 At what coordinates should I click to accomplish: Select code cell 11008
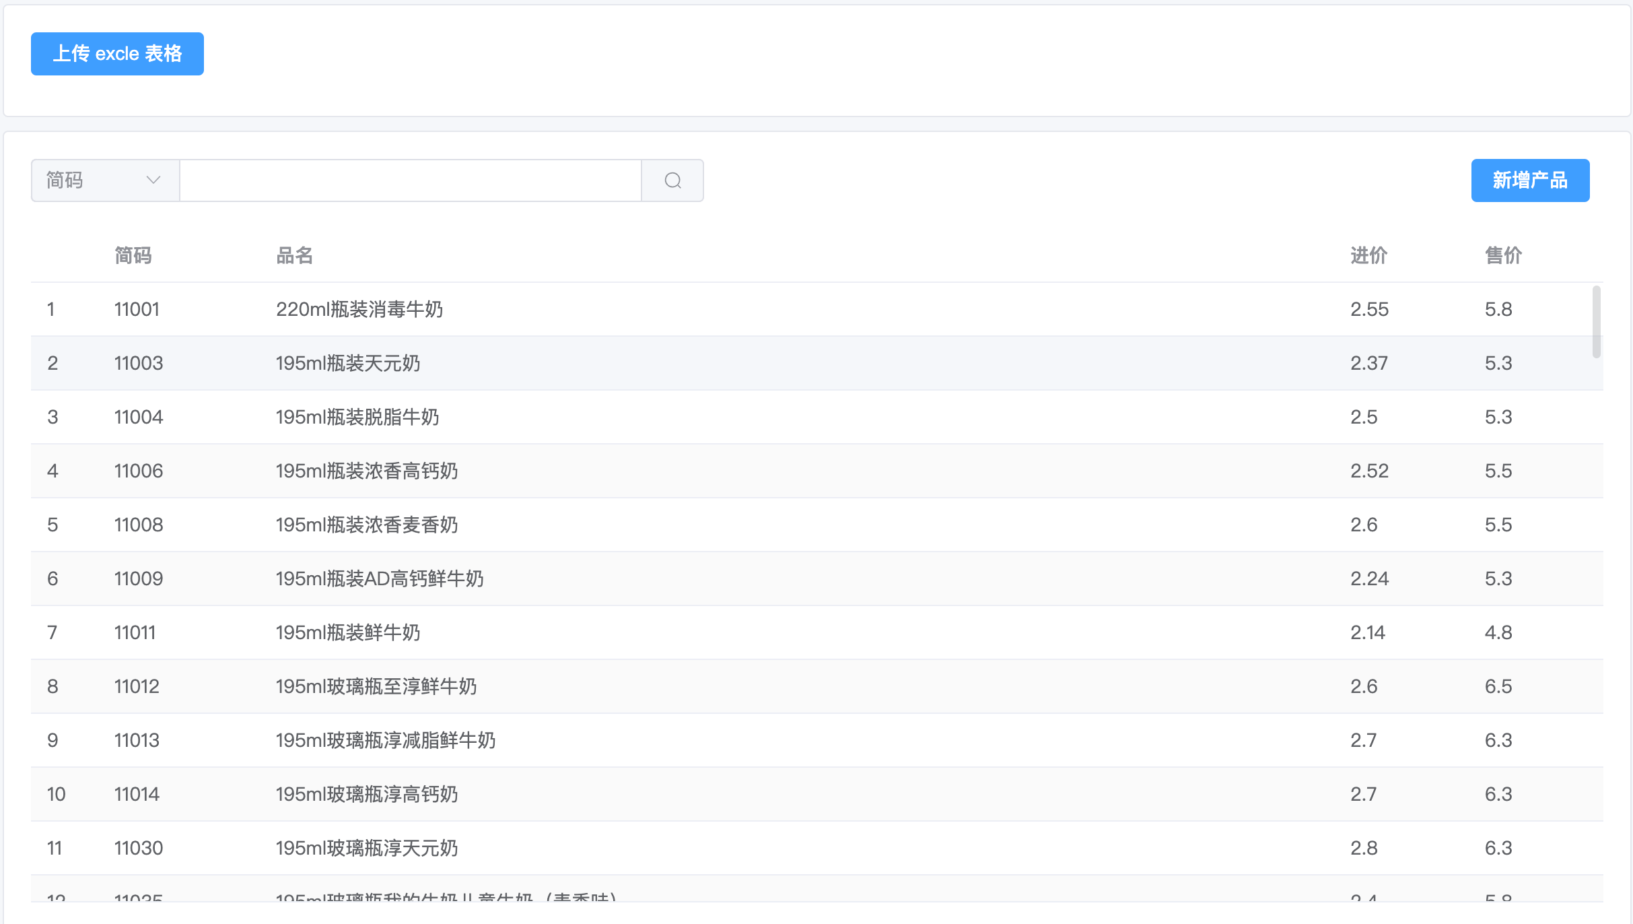(x=138, y=525)
